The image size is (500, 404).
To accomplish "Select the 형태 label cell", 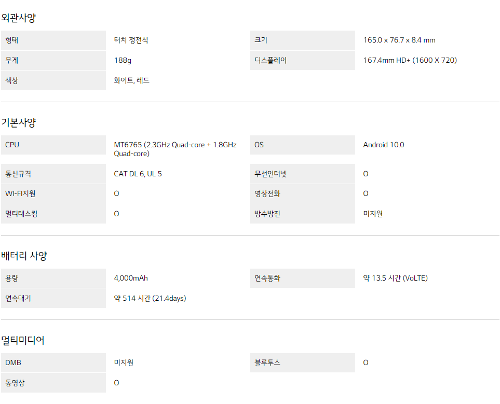I will [53, 40].
